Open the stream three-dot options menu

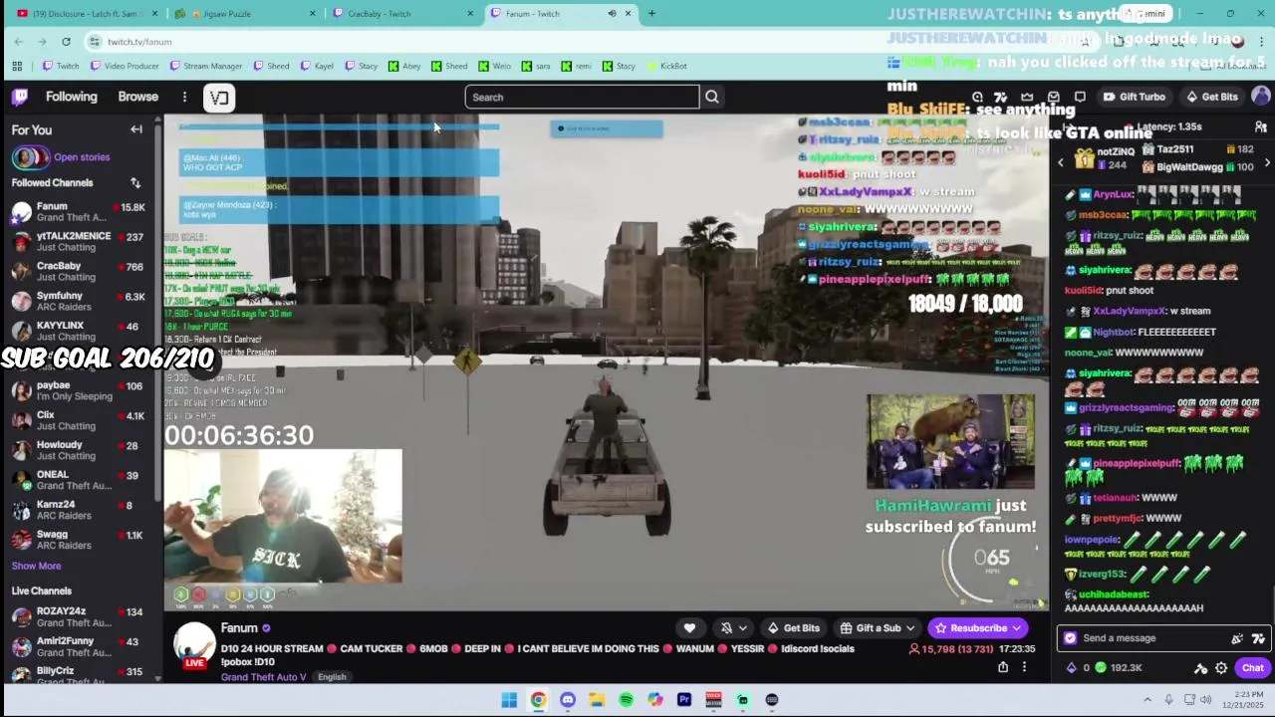1024,667
